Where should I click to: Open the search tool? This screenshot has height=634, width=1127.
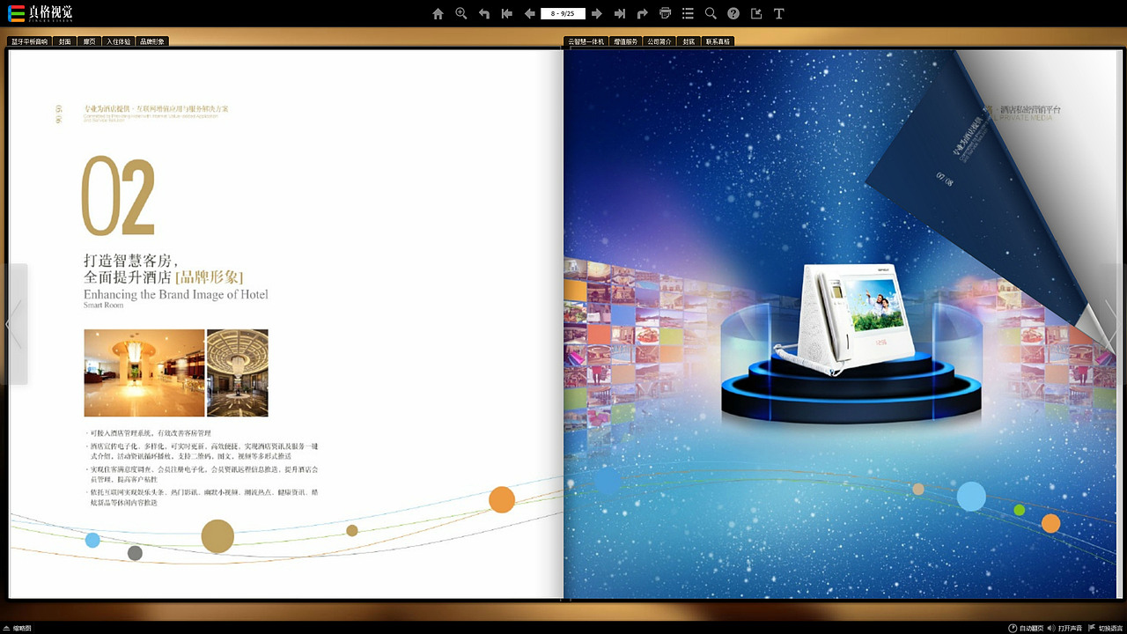click(x=711, y=13)
